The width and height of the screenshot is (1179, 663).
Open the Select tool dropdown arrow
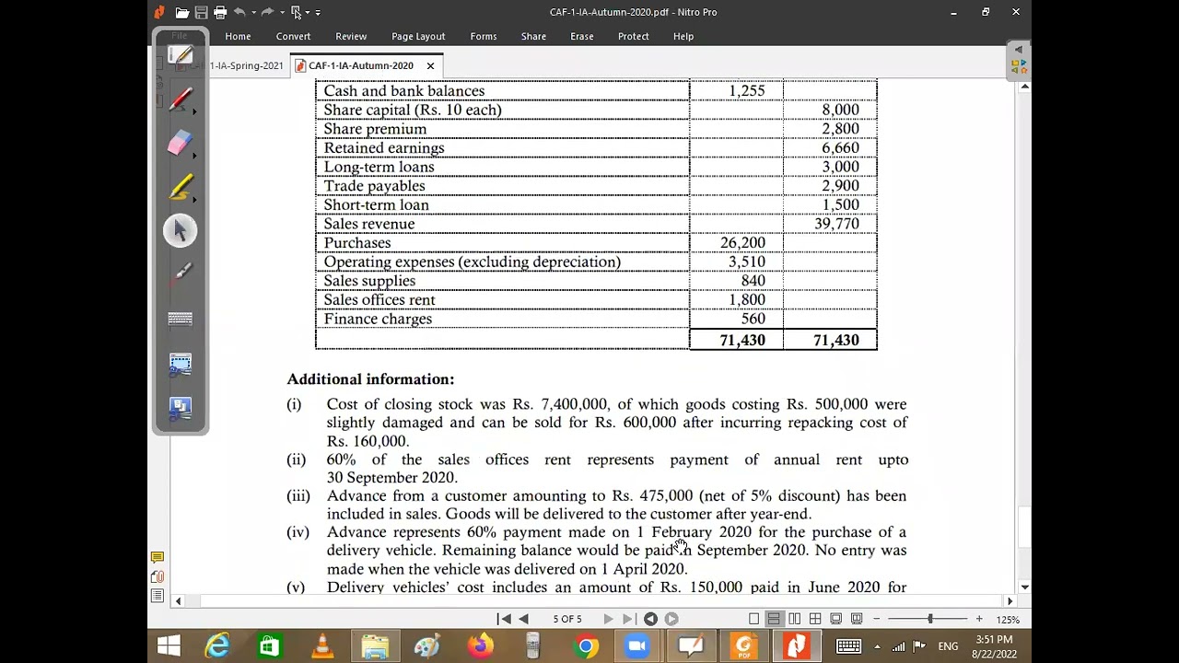pos(307,13)
